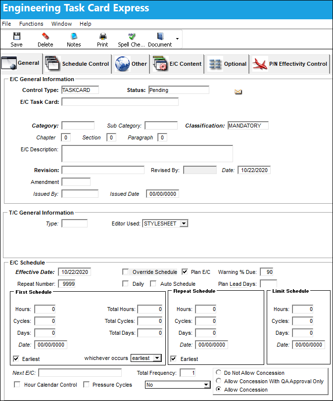This screenshot has height=401, width=333.
Task: Tick the Hour Calendar Control checkbox
Action: (17, 385)
